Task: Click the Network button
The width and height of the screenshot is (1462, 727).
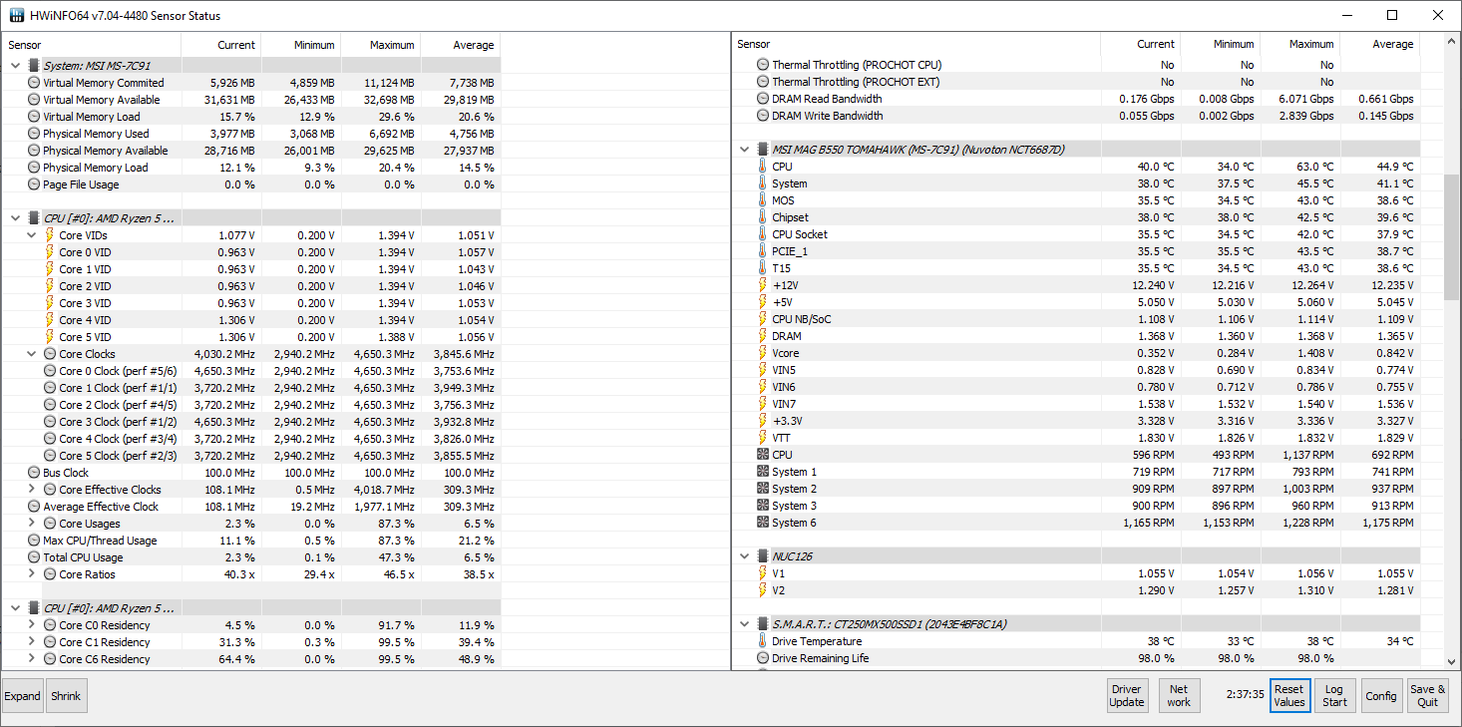Action: click(x=1179, y=696)
